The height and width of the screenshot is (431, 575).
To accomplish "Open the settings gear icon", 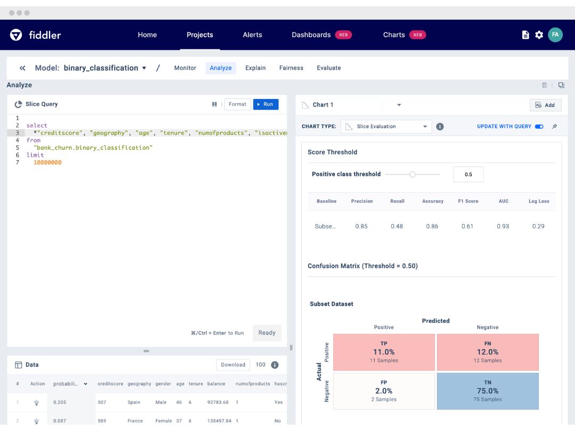I will coord(539,35).
